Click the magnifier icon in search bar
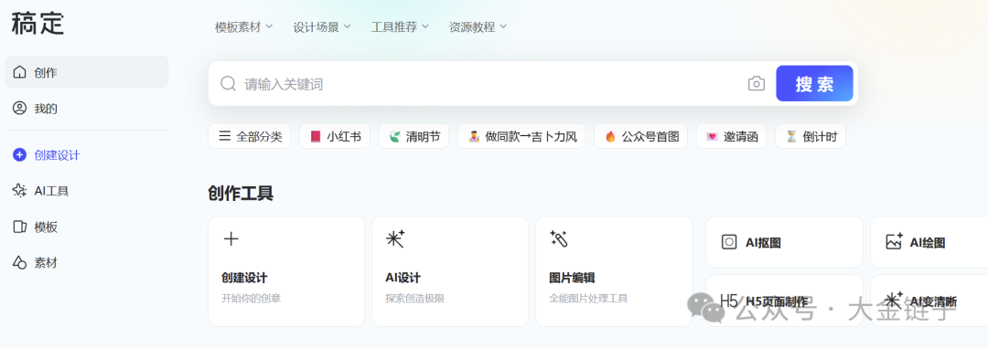The width and height of the screenshot is (988, 348). tap(228, 84)
